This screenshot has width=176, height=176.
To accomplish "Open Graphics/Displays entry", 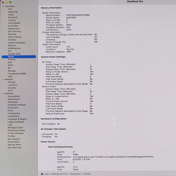I will click(x=17, y=43).
